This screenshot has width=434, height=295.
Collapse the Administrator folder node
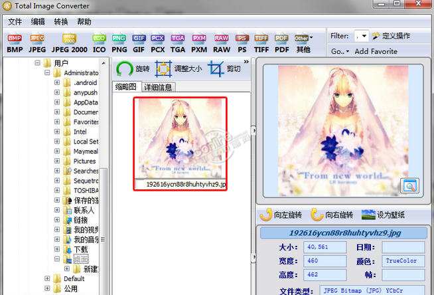(x=47, y=73)
